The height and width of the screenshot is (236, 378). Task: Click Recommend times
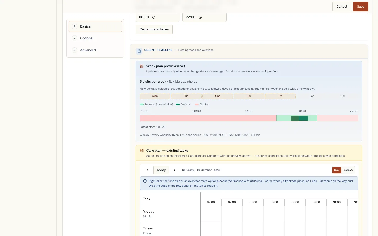point(154,29)
